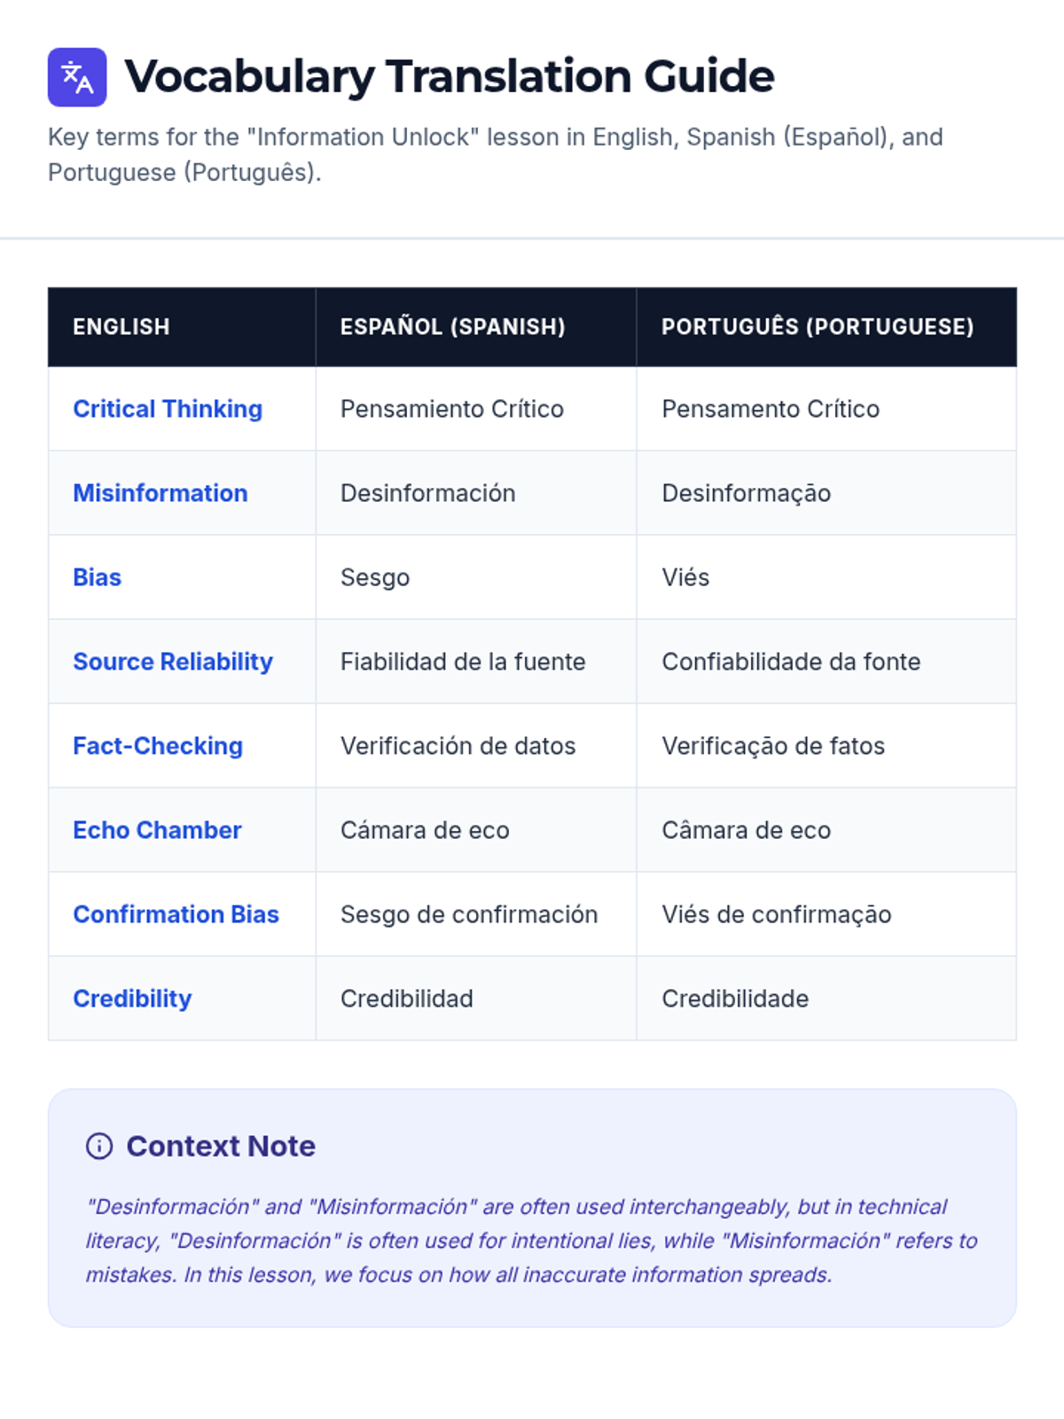The image size is (1064, 1419).
Task: Select the Echo Chamber term
Action: pyautogui.click(x=157, y=830)
